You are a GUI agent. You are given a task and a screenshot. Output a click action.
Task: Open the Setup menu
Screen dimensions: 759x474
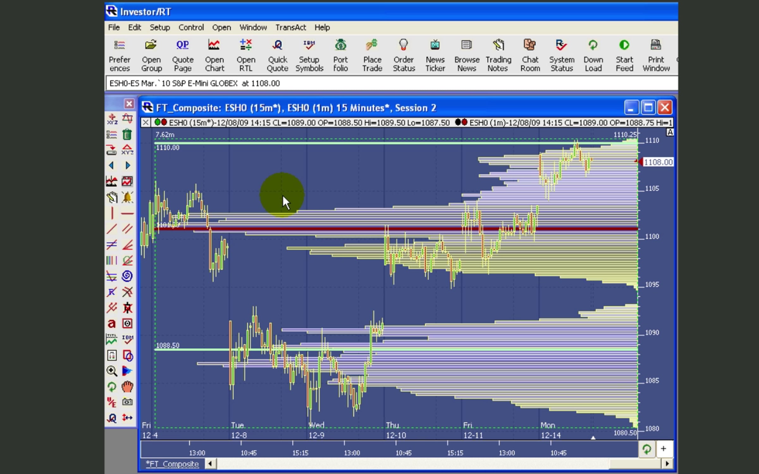160,27
